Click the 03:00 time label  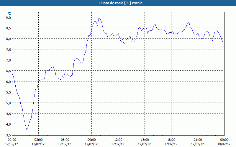point(38,140)
